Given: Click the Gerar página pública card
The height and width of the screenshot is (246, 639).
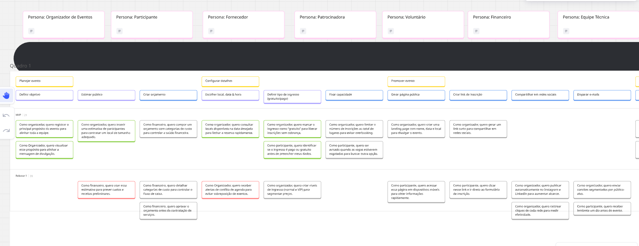Looking at the screenshot, I should tap(416, 95).
